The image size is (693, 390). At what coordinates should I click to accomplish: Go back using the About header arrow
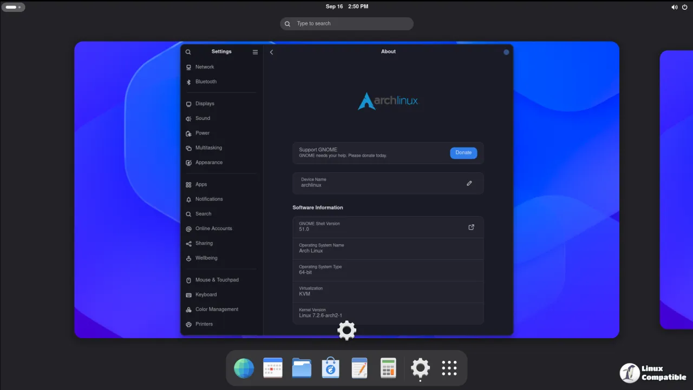click(x=271, y=52)
